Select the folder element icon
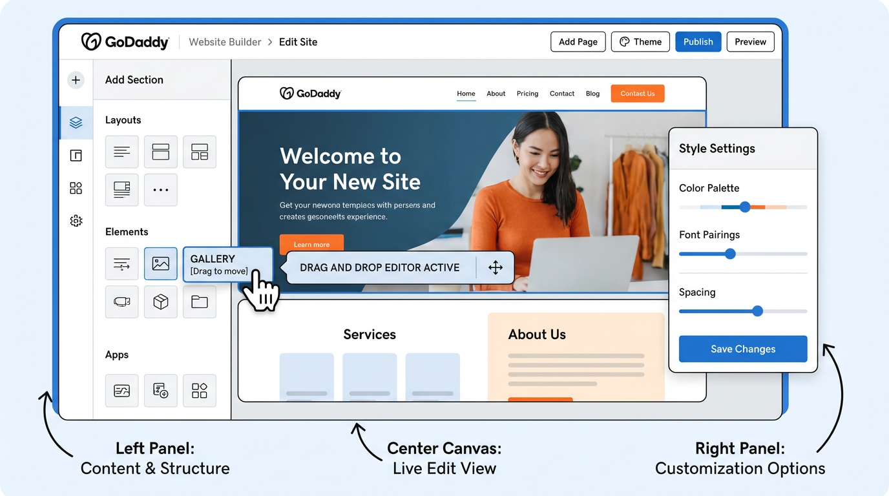Screen dimensions: 889x496 tap(199, 302)
